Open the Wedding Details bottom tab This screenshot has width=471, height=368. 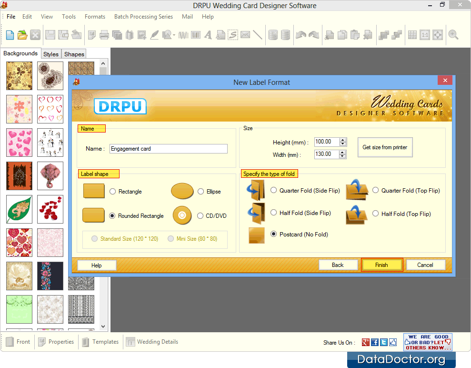point(152,342)
